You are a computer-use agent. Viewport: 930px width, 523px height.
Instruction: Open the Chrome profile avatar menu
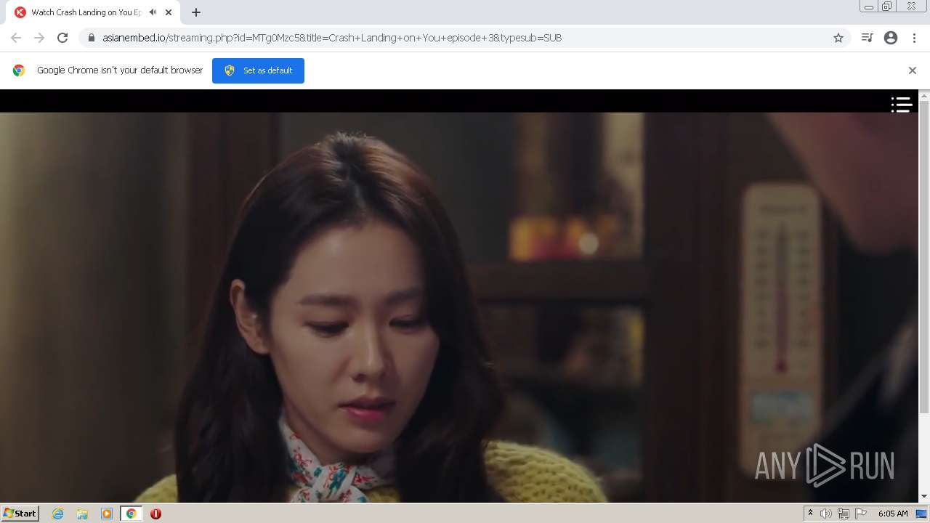pos(891,38)
